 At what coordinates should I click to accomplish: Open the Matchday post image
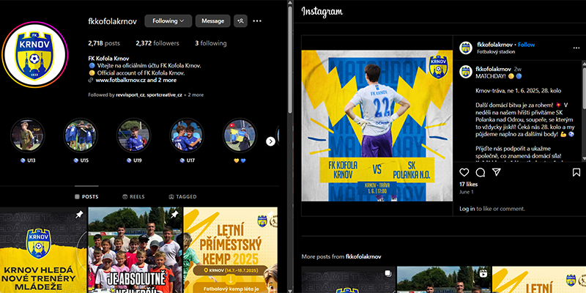tap(377, 125)
